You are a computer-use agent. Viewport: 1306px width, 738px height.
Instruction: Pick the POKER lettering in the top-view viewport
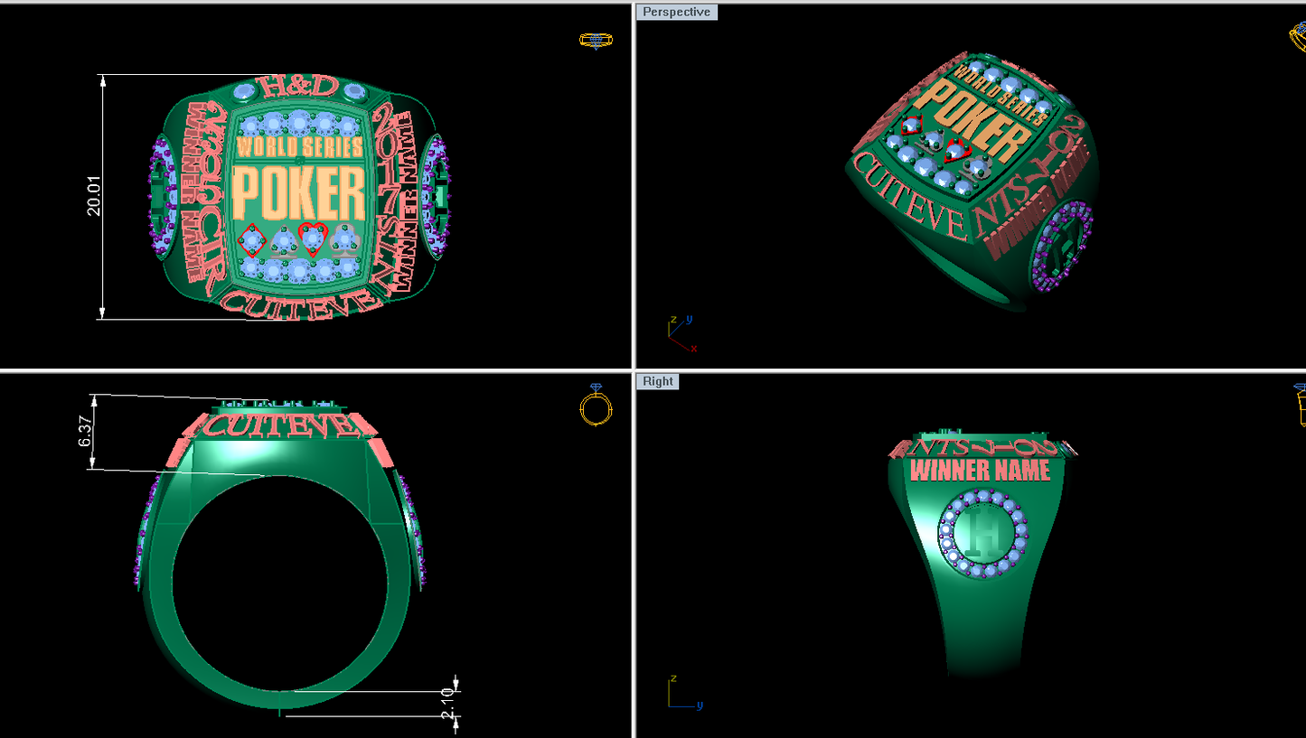[x=298, y=192]
